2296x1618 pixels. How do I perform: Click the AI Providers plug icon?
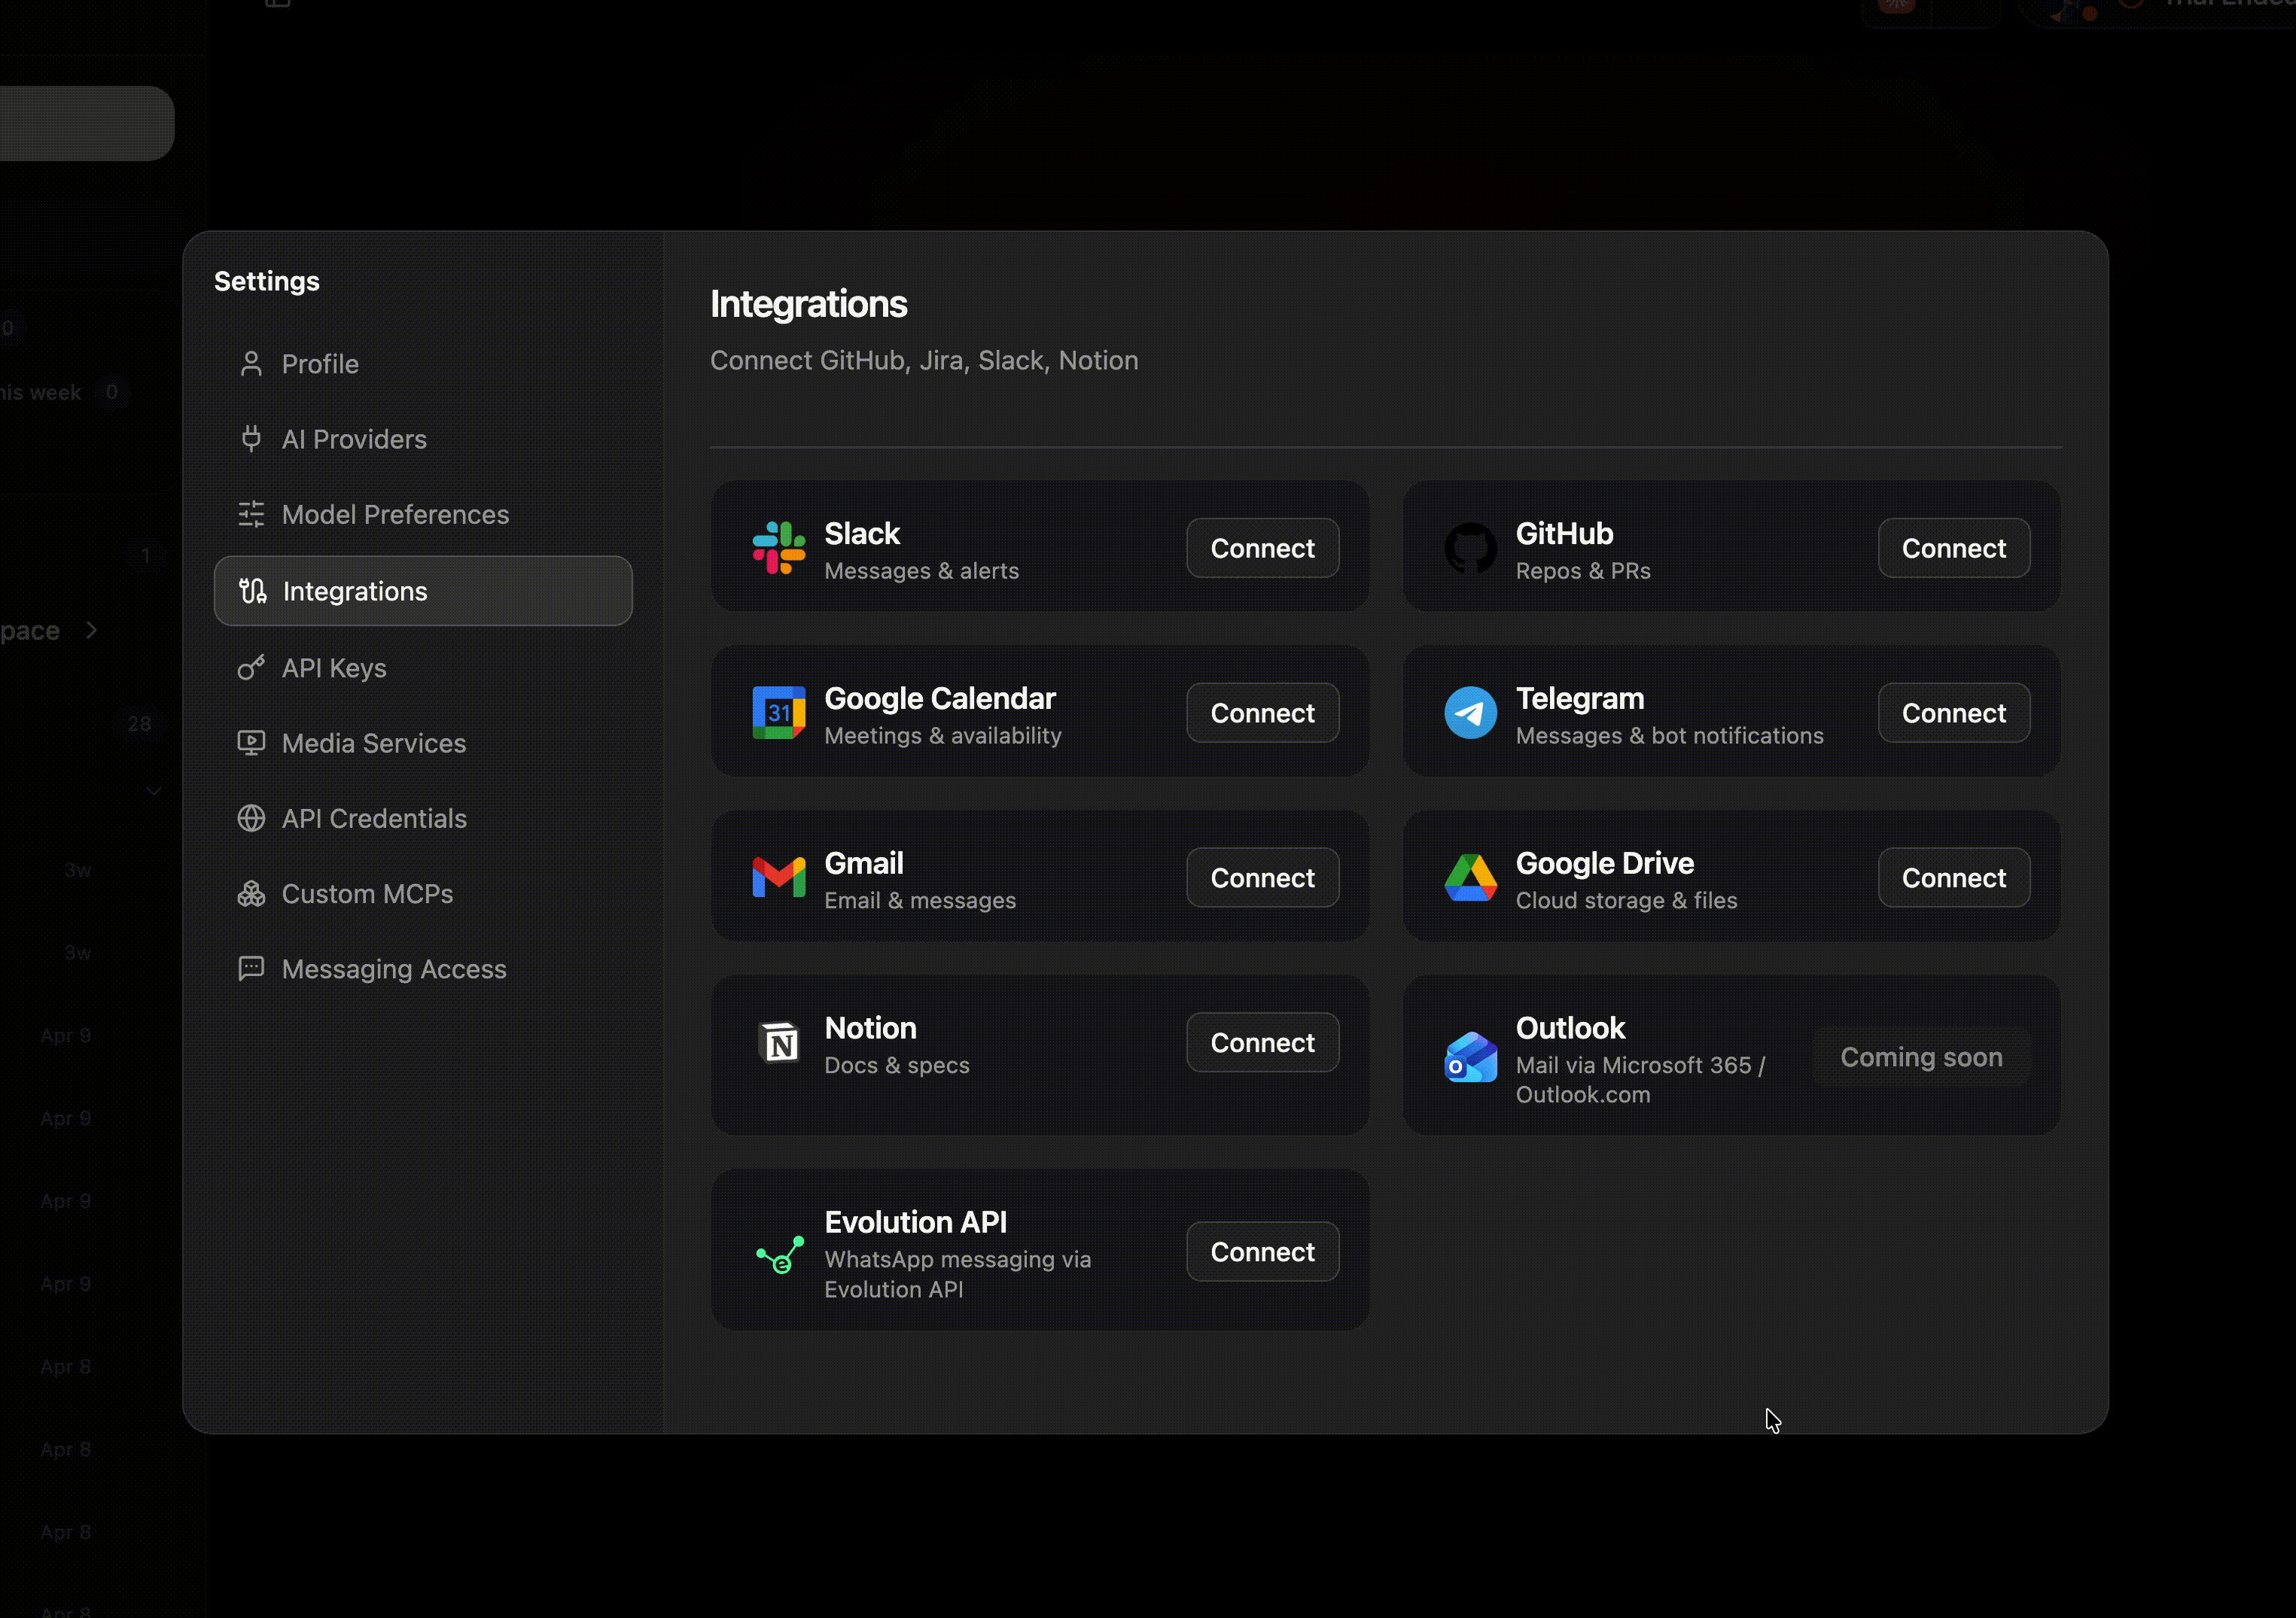[x=251, y=439]
